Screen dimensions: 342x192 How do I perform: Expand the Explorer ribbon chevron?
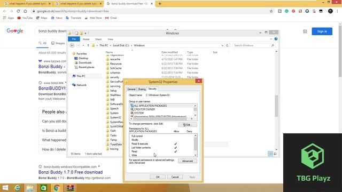tap(271, 39)
